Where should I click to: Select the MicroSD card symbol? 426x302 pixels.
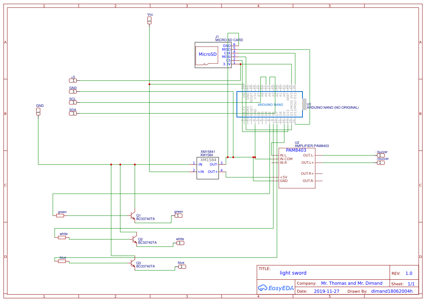click(x=213, y=55)
